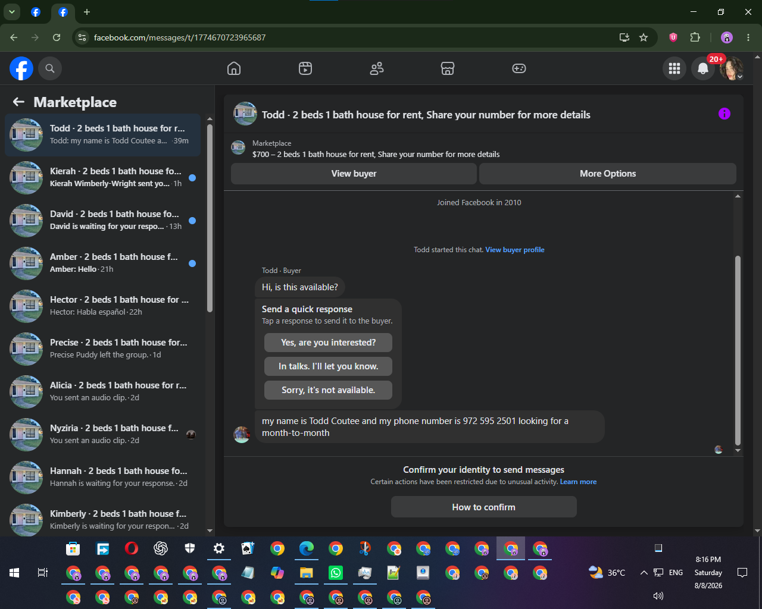The image size is (762, 609).
Task: Click the listing thumbnail in chat header
Action: pos(245,114)
